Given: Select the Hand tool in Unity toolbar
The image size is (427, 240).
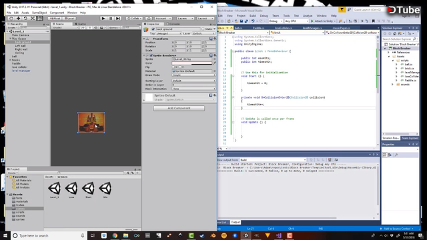Looking at the screenshot, I should click(x=11, y=18).
